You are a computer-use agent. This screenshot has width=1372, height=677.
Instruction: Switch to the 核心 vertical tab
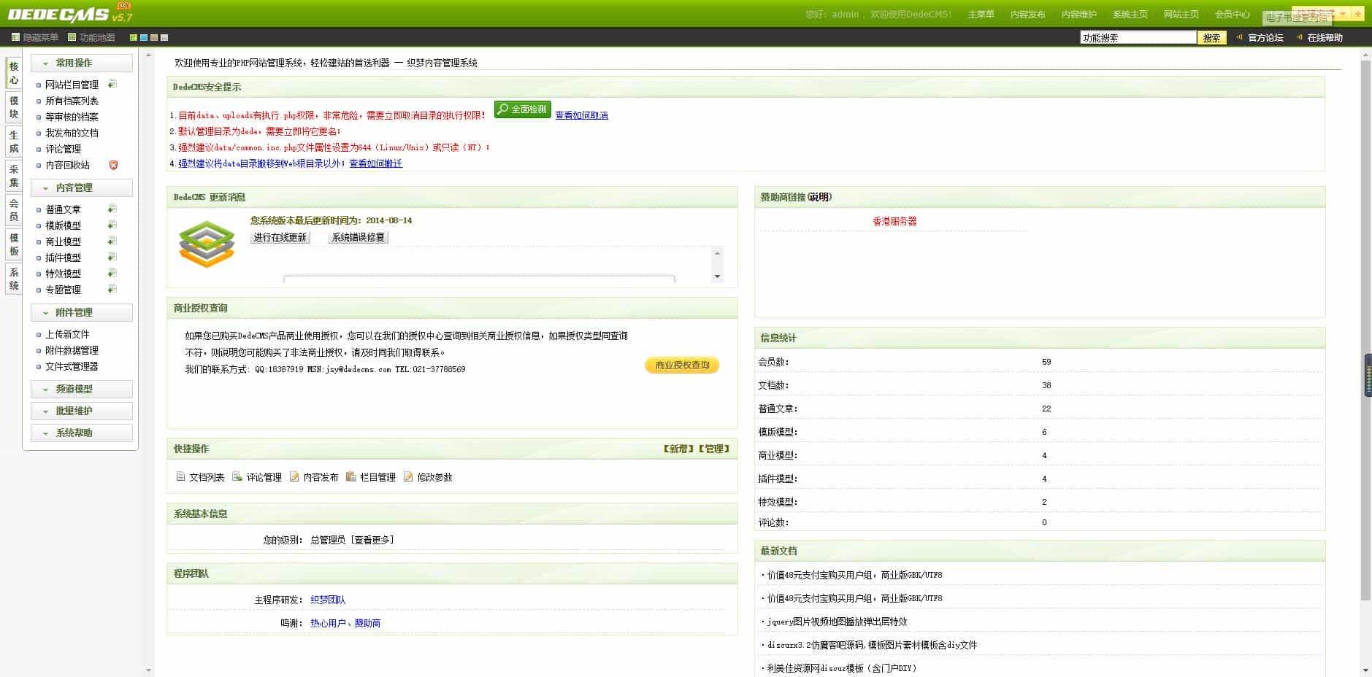14,73
